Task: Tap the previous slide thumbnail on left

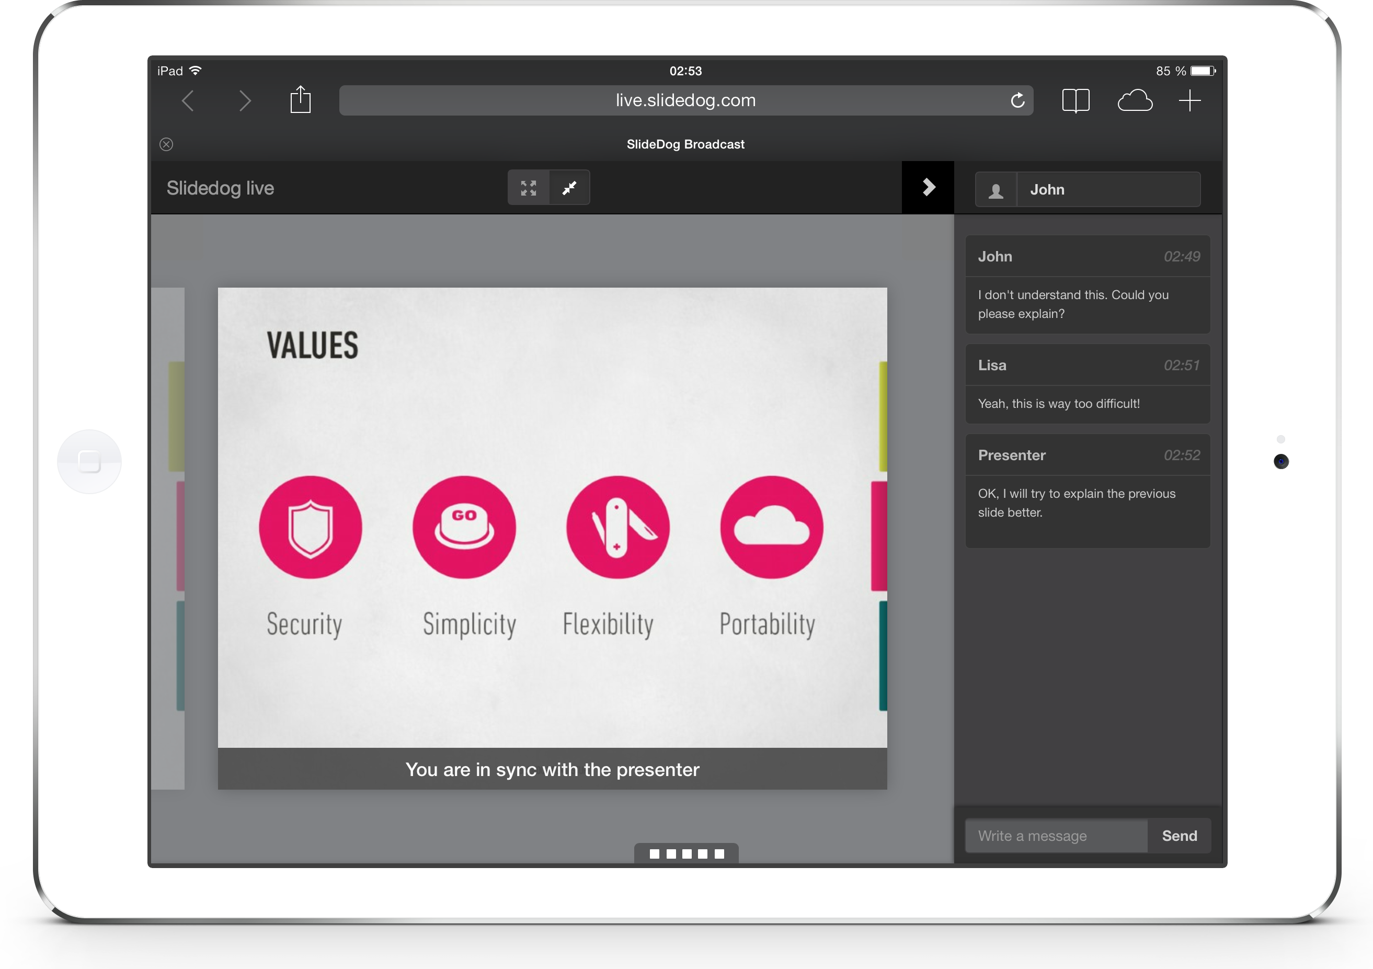Action: point(168,538)
